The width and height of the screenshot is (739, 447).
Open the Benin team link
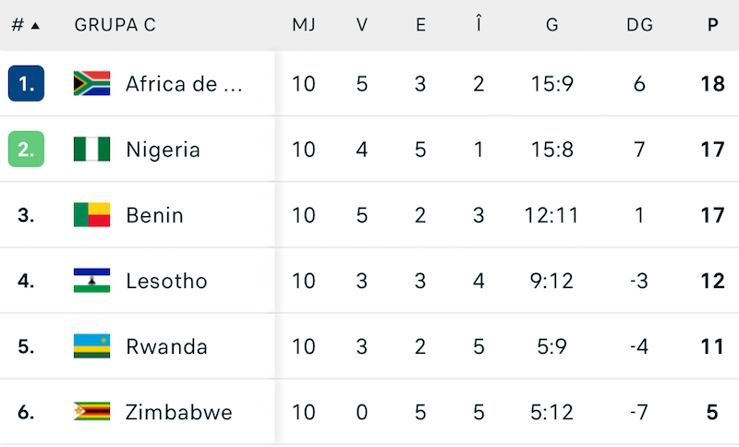tap(154, 215)
